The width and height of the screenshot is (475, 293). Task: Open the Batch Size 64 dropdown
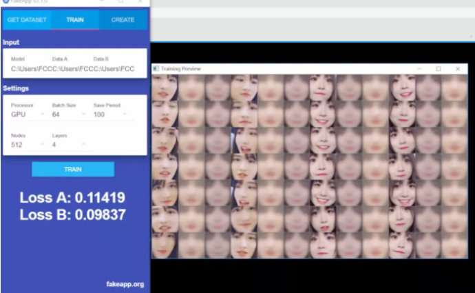click(69, 114)
